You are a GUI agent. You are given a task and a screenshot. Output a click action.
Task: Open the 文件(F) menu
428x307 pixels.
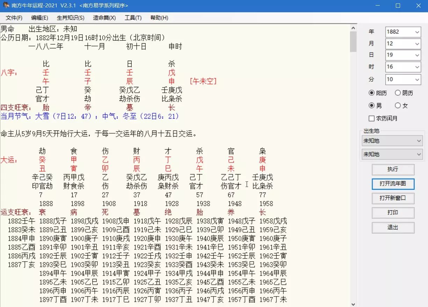tap(14, 18)
